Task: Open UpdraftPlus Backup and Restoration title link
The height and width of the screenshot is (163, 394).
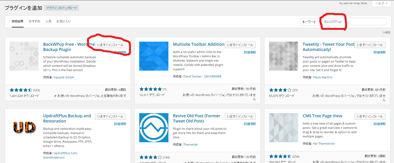Action: coord(67,118)
